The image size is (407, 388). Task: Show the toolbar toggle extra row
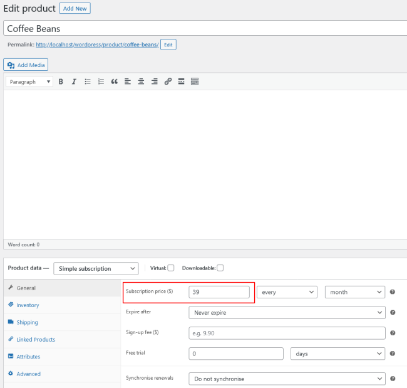[194, 81]
